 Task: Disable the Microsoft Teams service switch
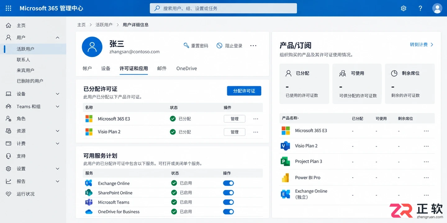click(x=228, y=202)
